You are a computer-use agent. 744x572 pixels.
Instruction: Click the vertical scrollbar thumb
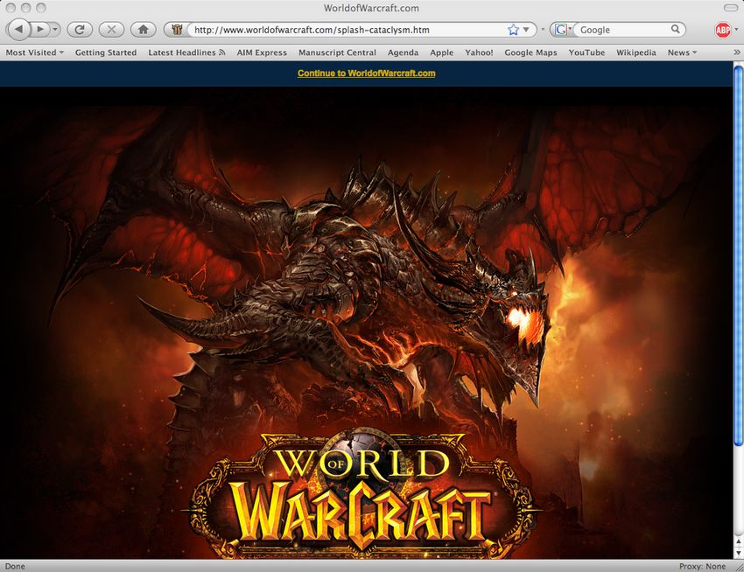pyautogui.click(x=738, y=256)
